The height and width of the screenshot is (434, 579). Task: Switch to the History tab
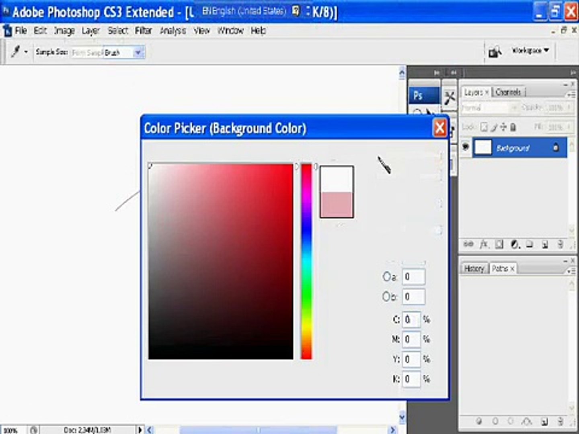click(x=474, y=268)
